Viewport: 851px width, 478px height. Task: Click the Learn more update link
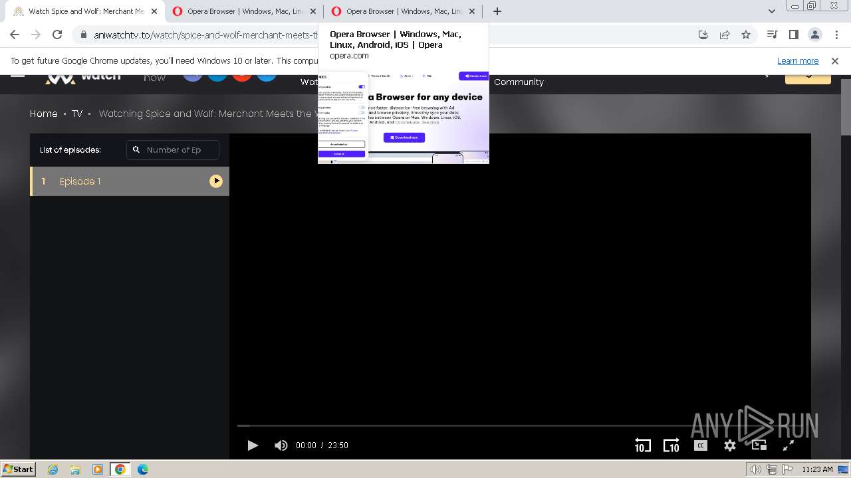point(798,60)
